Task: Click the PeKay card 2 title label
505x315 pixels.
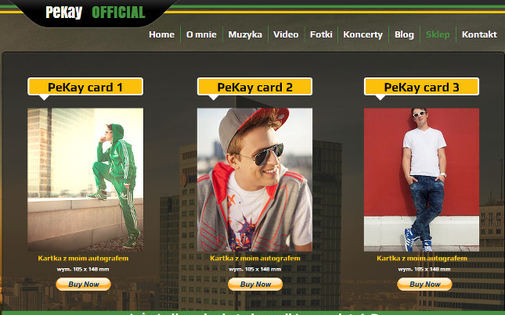Action: point(254,87)
